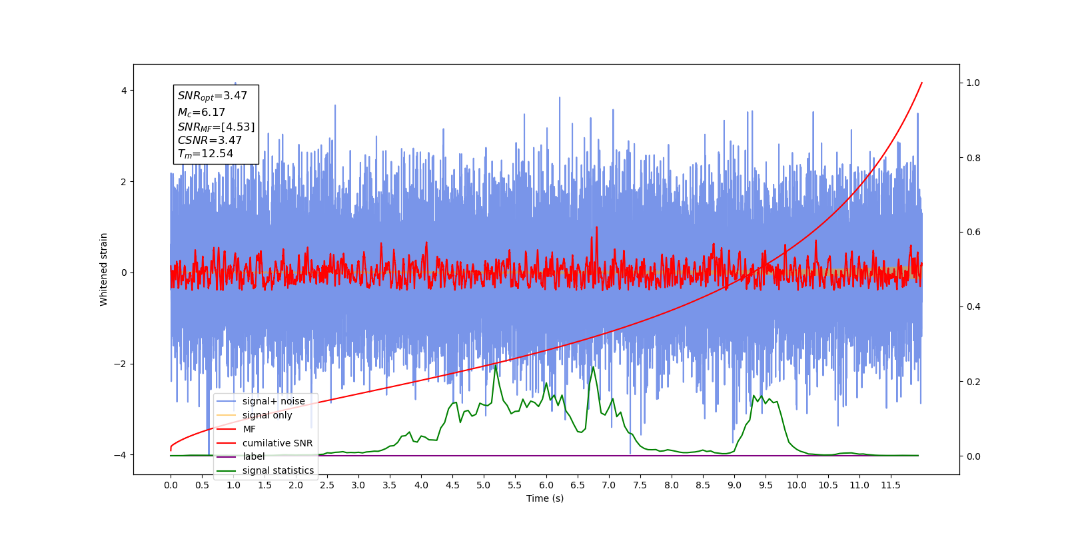Click the purple legend line for label
This screenshot has height=533, width=1066.
[227, 456]
